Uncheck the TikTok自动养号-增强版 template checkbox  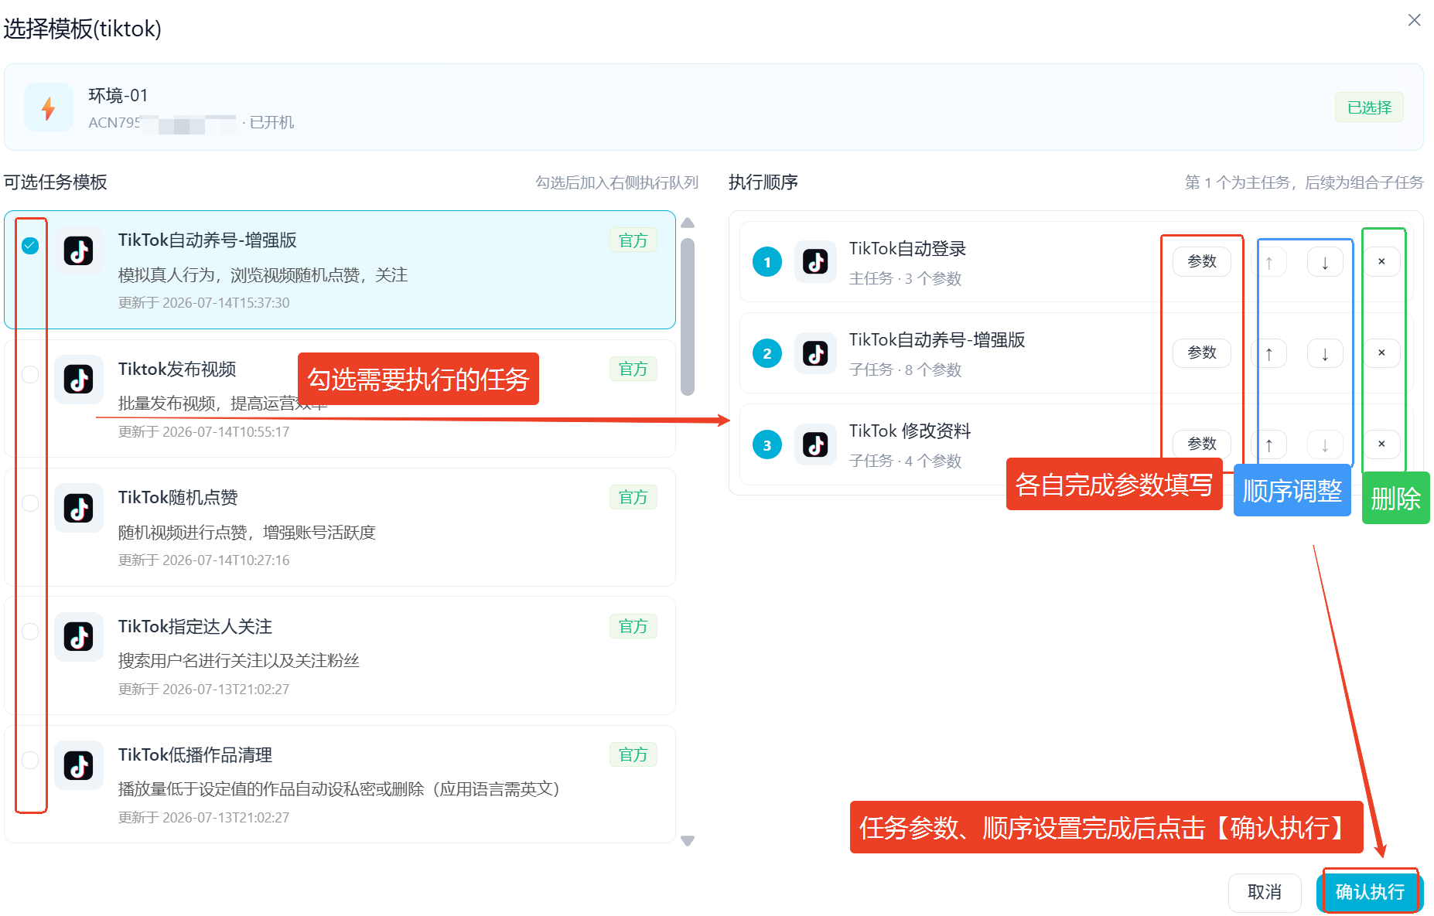30,246
